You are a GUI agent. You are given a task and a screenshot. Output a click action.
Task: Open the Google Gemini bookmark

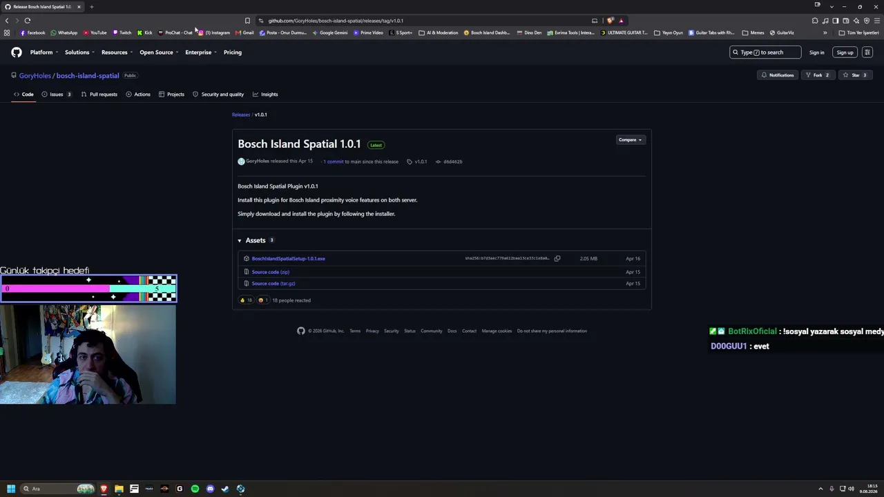(x=330, y=32)
